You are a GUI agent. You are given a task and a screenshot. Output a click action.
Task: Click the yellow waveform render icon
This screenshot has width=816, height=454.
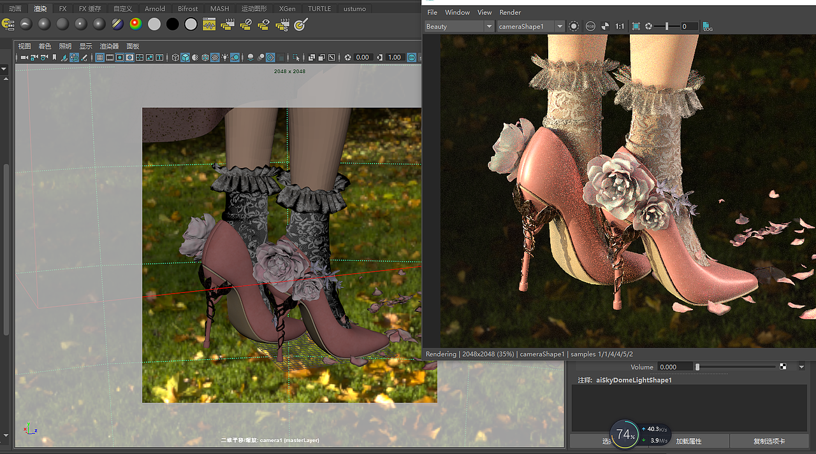(209, 24)
